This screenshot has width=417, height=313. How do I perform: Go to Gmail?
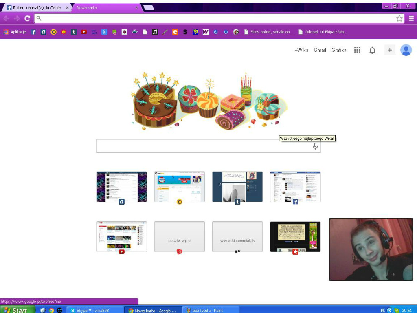[x=320, y=50]
